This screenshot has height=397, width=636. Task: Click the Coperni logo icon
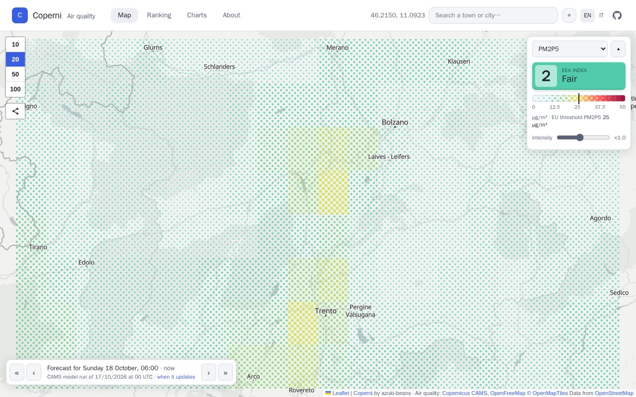click(20, 15)
